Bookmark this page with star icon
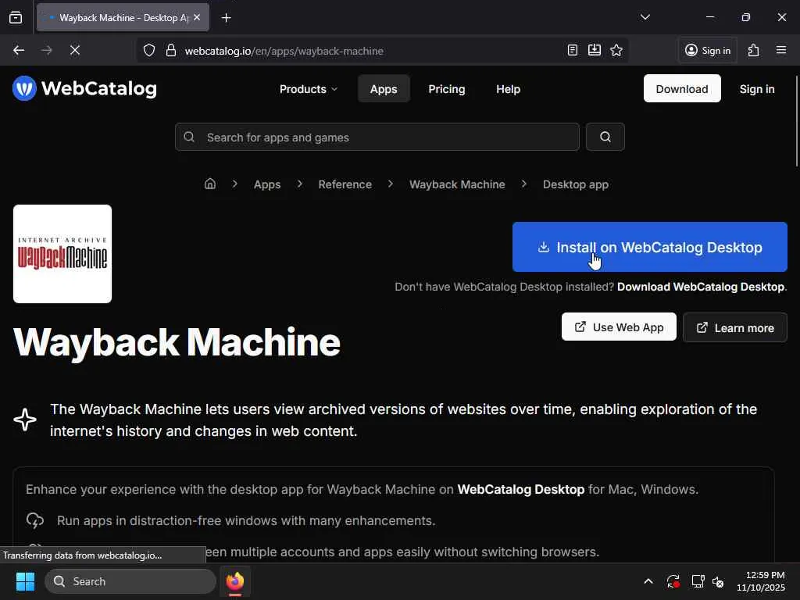Viewport: 800px width, 600px height. click(616, 50)
